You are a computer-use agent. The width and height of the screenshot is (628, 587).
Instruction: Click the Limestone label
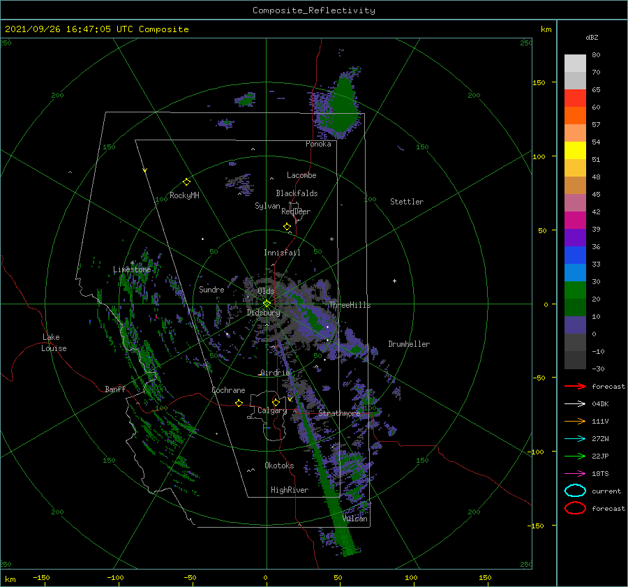tap(132, 269)
